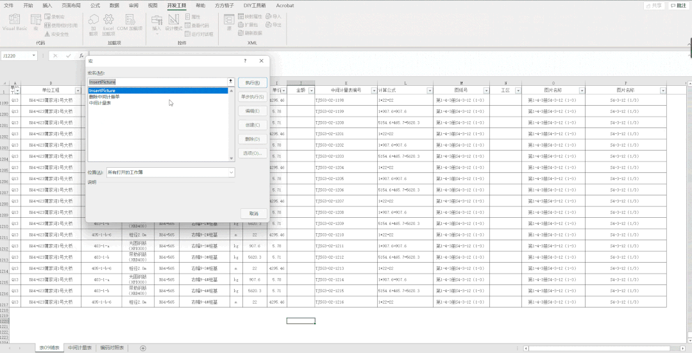The image size is (692, 353).
Task: Open filter dropdown for 金额 column
Action: (311, 90)
